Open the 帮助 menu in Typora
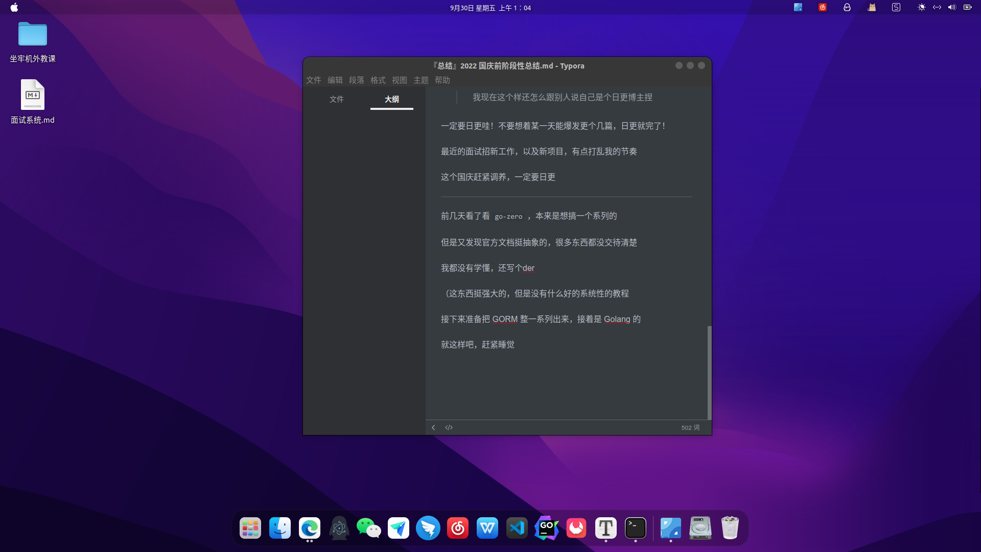The height and width of the screenshot is (552, 981). click(x=442, y=80)
